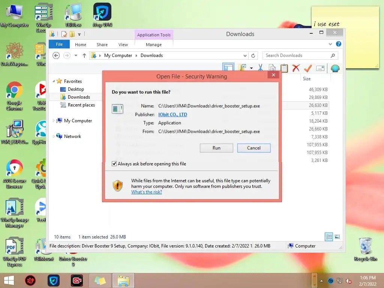384x288 pixels.
Task: Collapse the Favorites tree group
Action: tap(54, 81)
